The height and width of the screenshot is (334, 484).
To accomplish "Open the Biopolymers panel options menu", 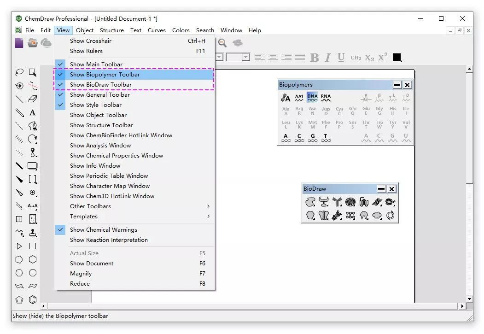I will tap(397, 85).
